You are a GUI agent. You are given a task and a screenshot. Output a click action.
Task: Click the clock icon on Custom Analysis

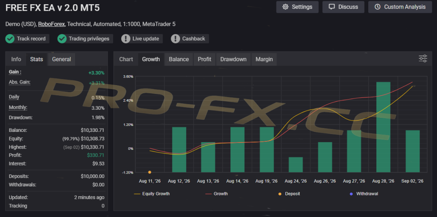tap(378, 7)
